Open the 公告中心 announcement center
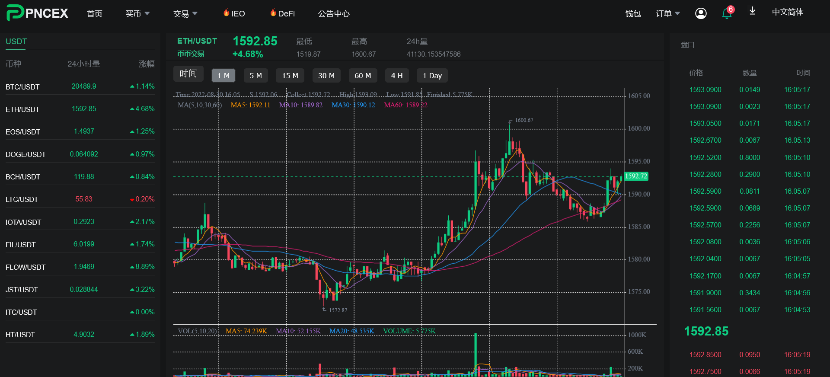This screenshot has width=830, height=377. point(334,14)
